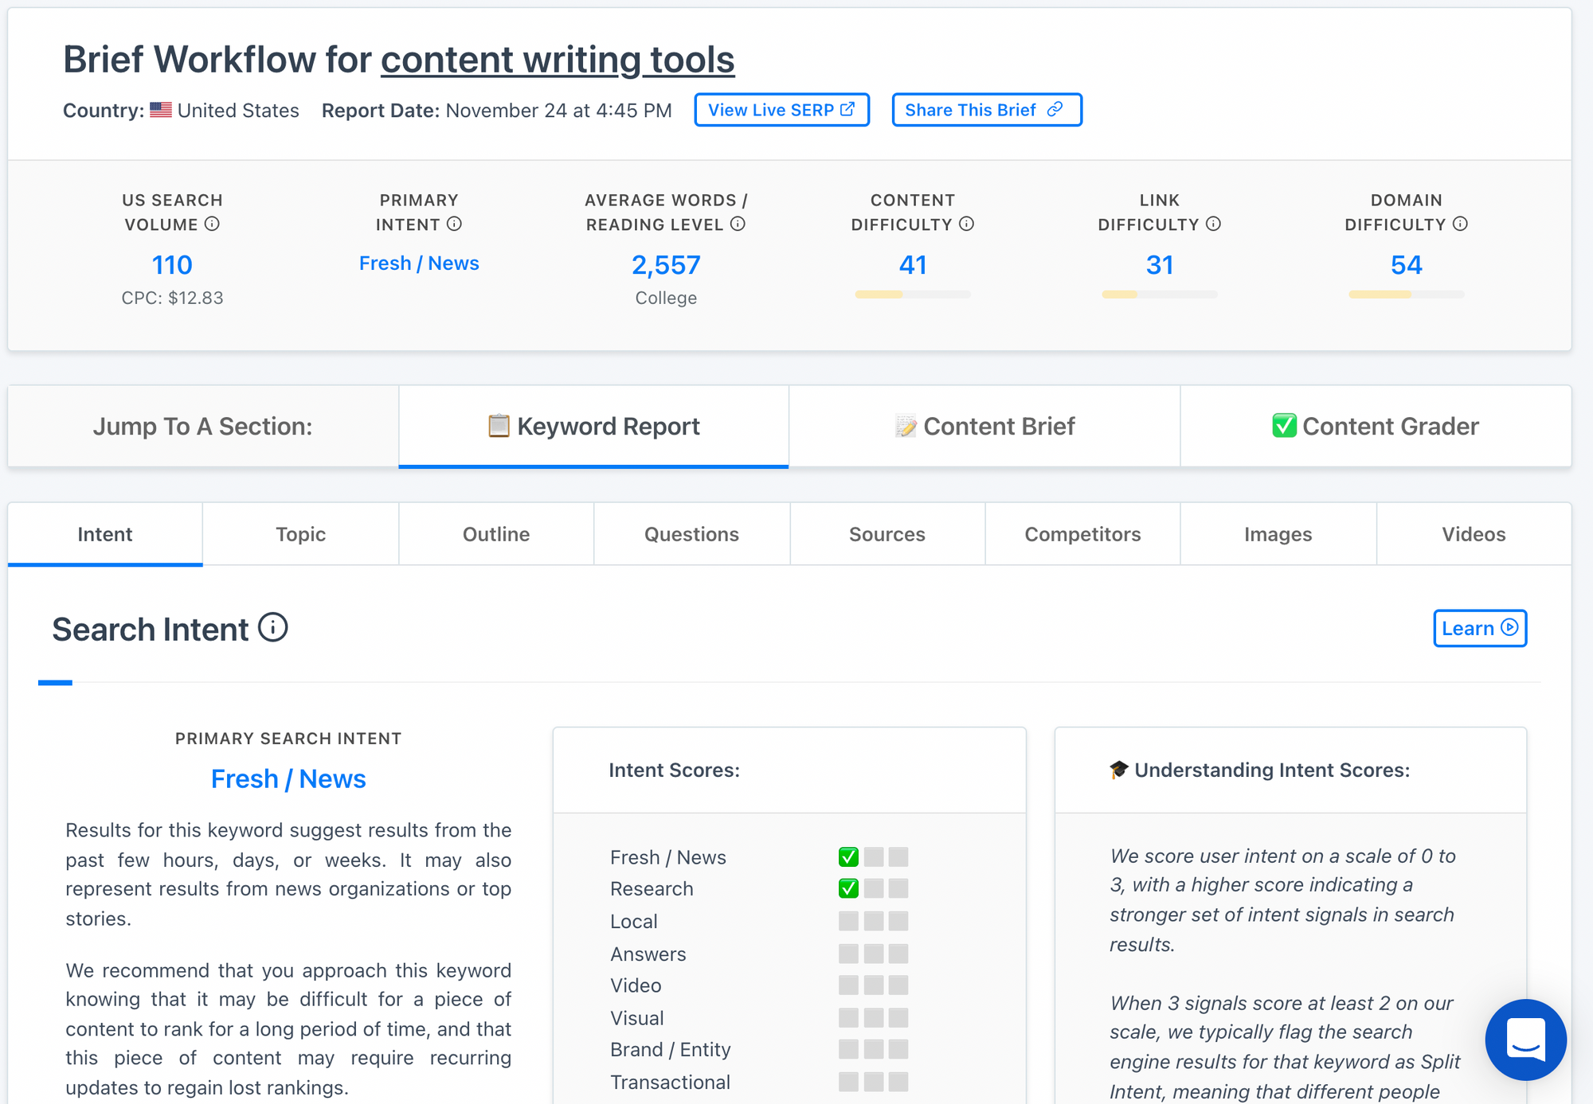Viewport: 1593px width, 1104px height.
Task: Click the Research green checkmark box
Action: point(848,888)
